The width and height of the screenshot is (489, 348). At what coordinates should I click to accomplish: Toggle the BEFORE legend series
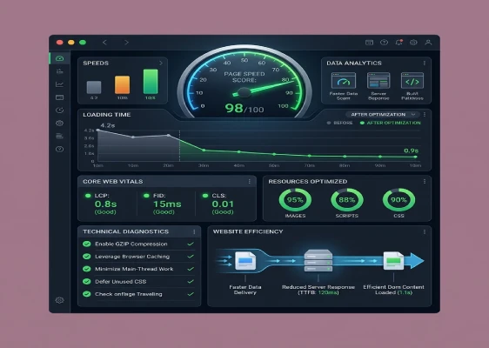click(x=339, y=123)
